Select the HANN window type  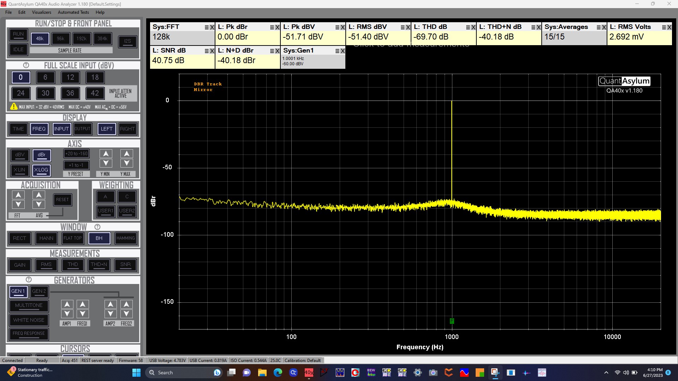tap(46, 238)
